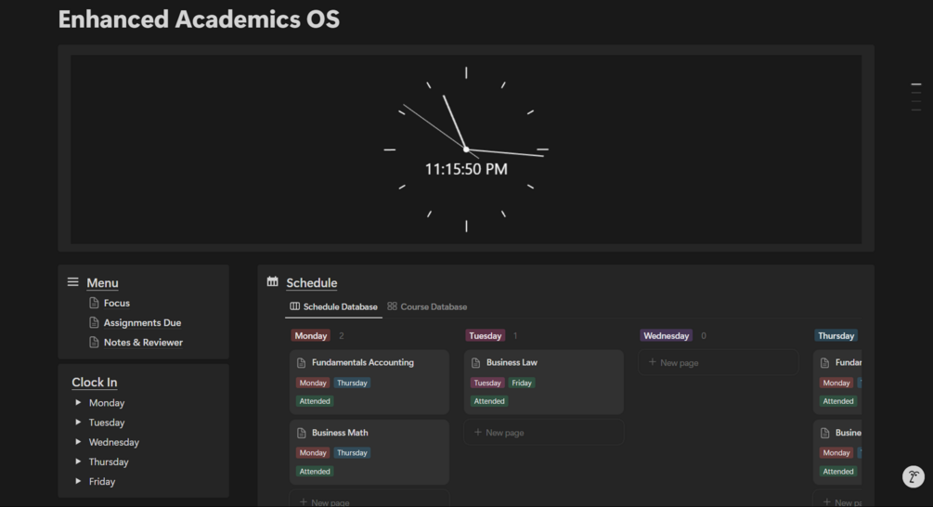Expand the Wednesday toggle under Clock In
This screenshot has height=507, width=933.
(x=78, y=442)
